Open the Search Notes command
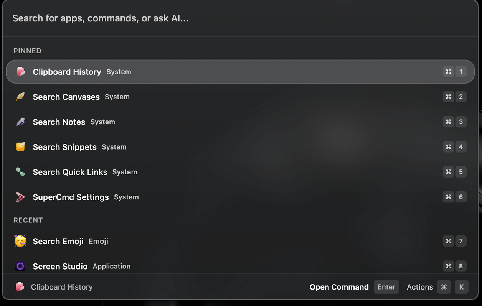Viewport: 482px width, 306px height. pos(240,122)
